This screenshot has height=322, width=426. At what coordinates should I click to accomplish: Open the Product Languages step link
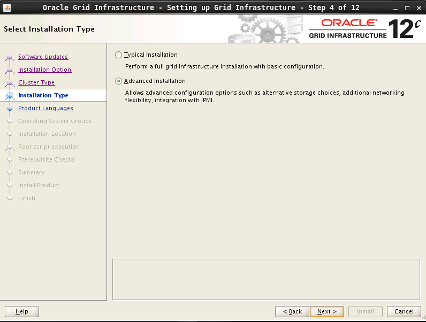(x=45, y=108)
